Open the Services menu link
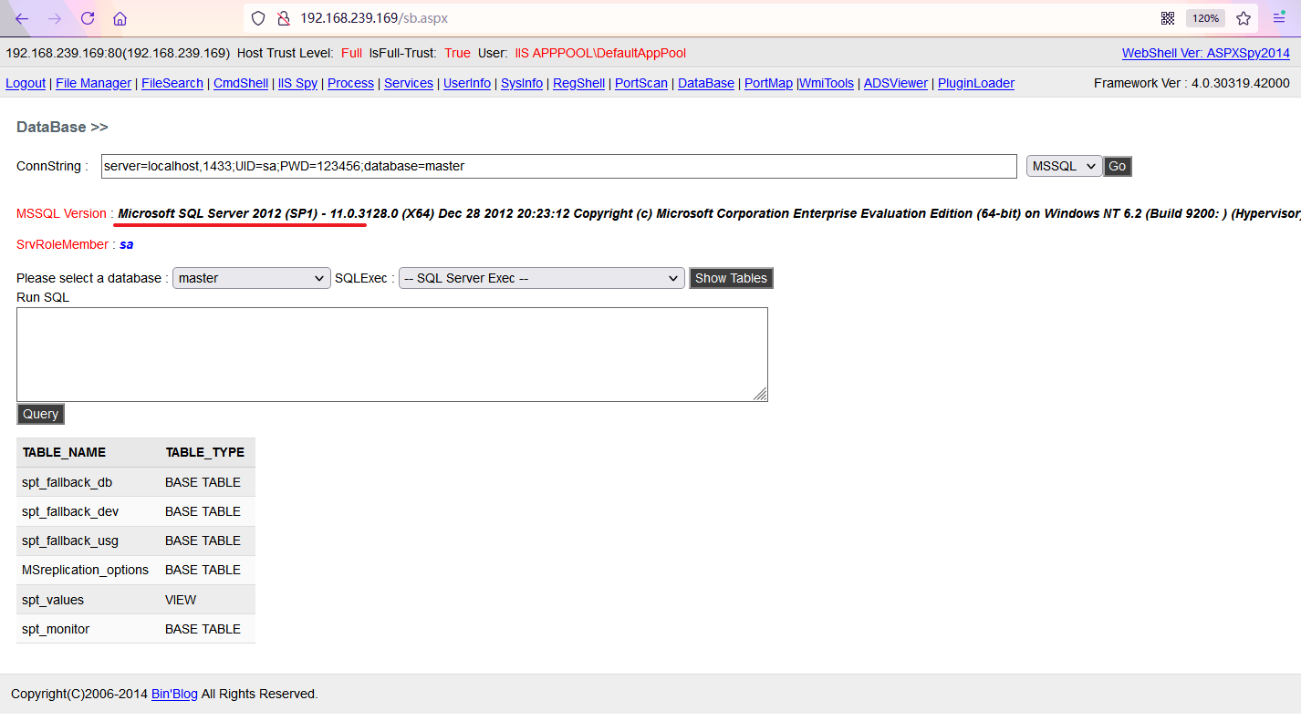The height and width of the screenshot is (721, 1301). pyautogui.click(x=409, y=83)
